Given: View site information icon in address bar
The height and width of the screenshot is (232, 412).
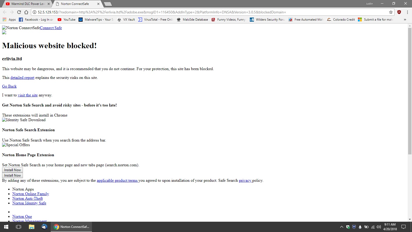Looking at the screenshot, I should coord(34,12).
